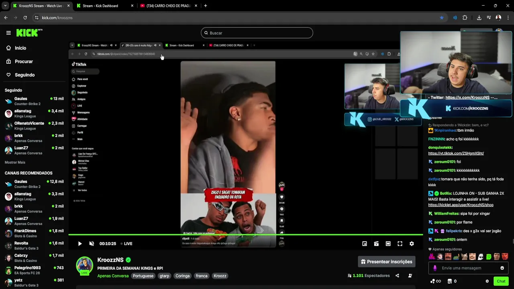Select the franca tag
The width and height of the screenshot is (514, 289).
point(202,276)
